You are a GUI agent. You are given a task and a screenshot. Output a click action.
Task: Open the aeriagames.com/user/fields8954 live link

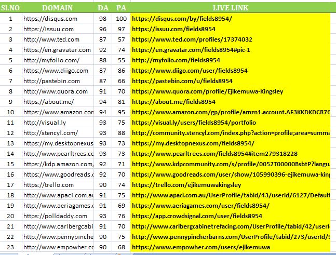point(200,206)
